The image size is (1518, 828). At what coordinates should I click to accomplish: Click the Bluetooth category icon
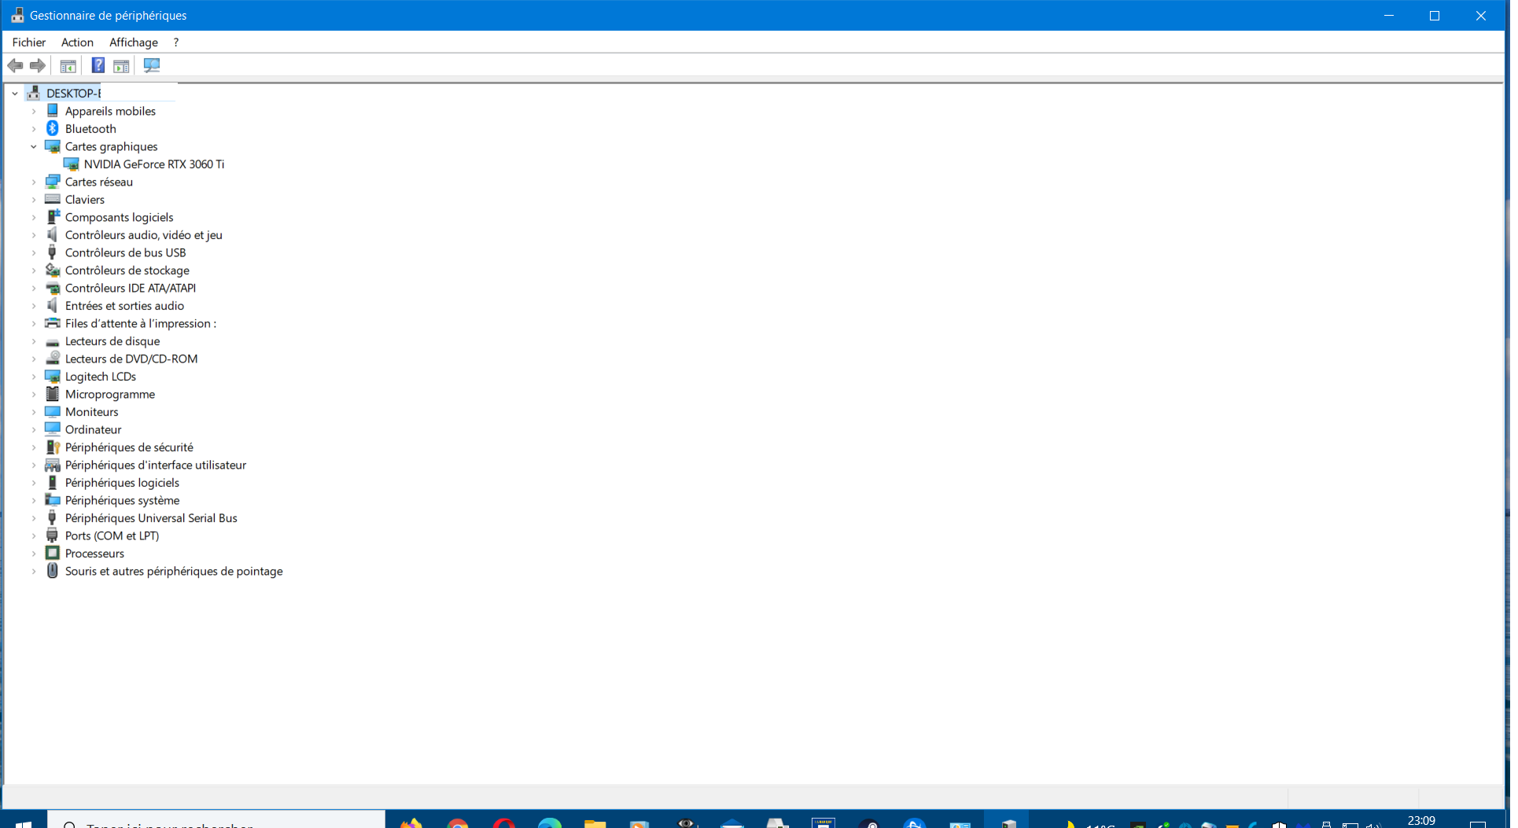53,129
